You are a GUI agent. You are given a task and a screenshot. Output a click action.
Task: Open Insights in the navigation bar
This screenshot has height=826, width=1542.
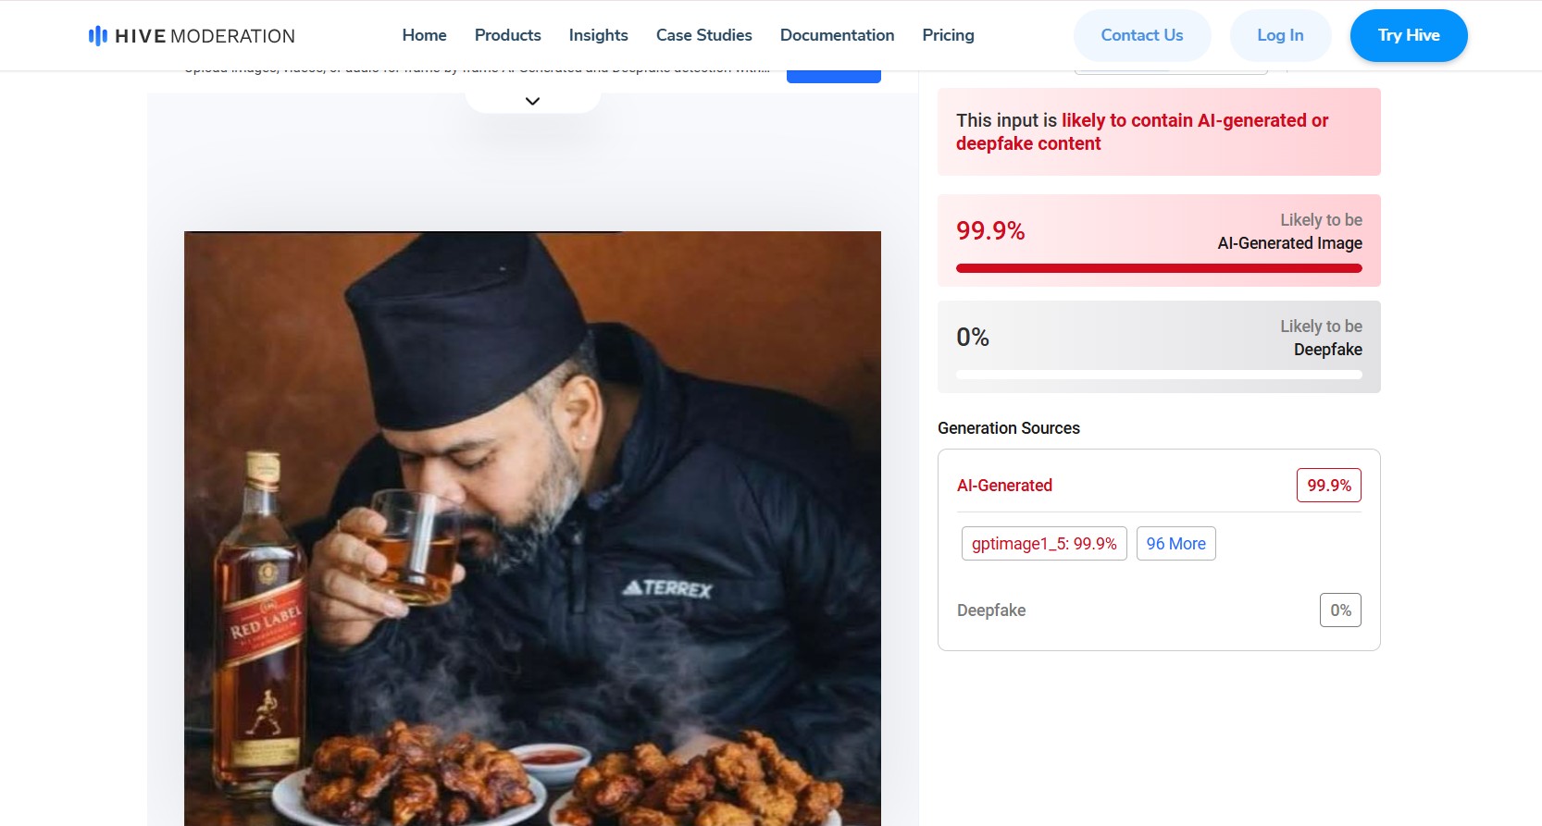[598, 35]
